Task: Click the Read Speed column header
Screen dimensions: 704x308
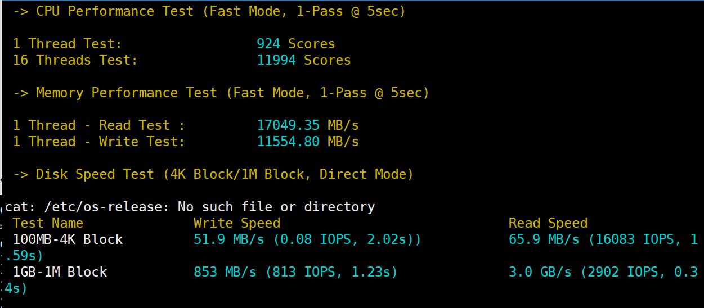Action: click(x=548, y=223)
